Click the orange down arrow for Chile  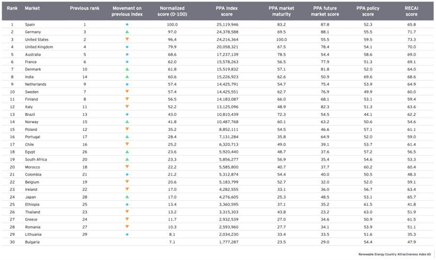click(127, 144)
